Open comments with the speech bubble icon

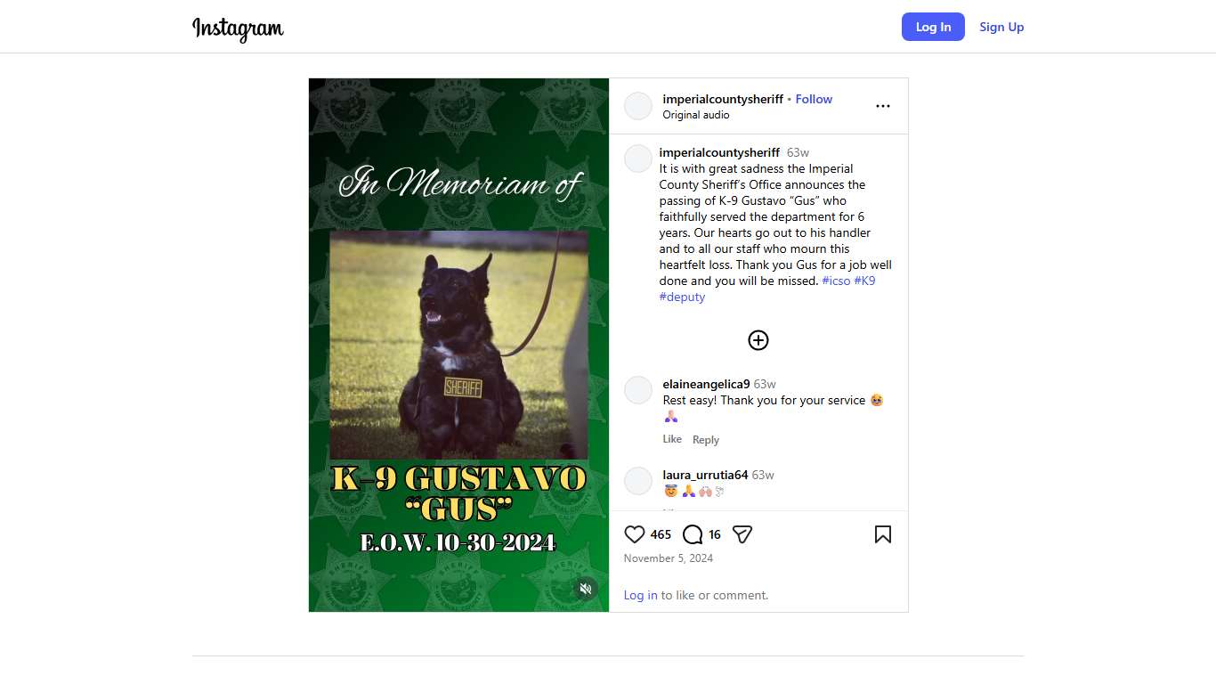(x=693, y=534)
